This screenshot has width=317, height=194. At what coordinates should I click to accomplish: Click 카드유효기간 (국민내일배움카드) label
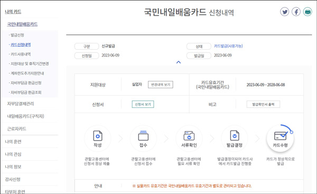[x=212, y=85]
